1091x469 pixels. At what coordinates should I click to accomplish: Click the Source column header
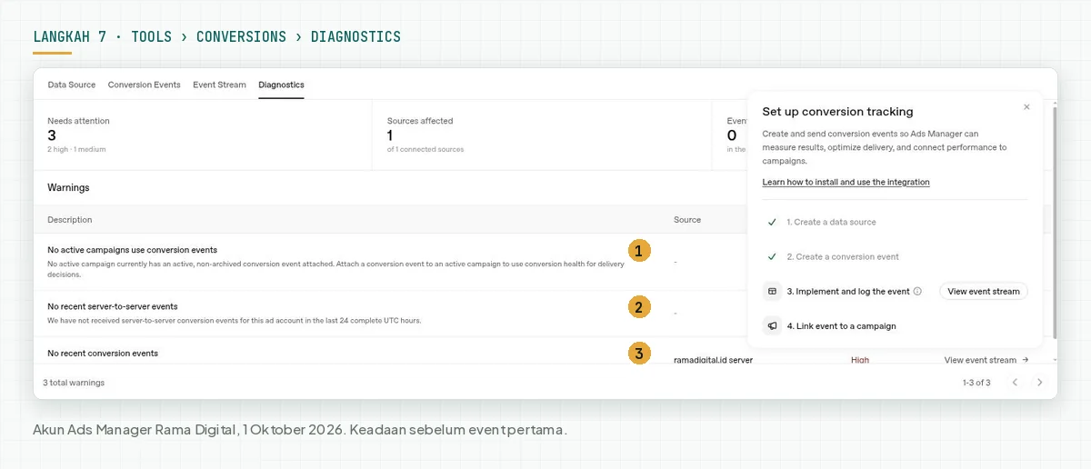click(687, 220)
